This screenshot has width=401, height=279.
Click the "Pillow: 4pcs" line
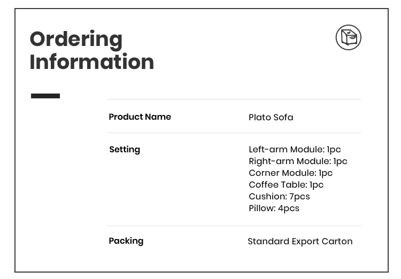(x=274, y=208)
